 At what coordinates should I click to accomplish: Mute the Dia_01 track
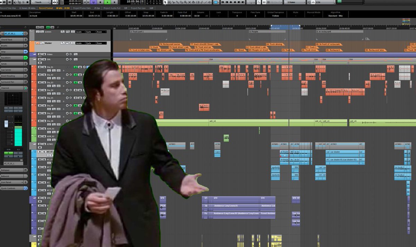click(40, 67)
